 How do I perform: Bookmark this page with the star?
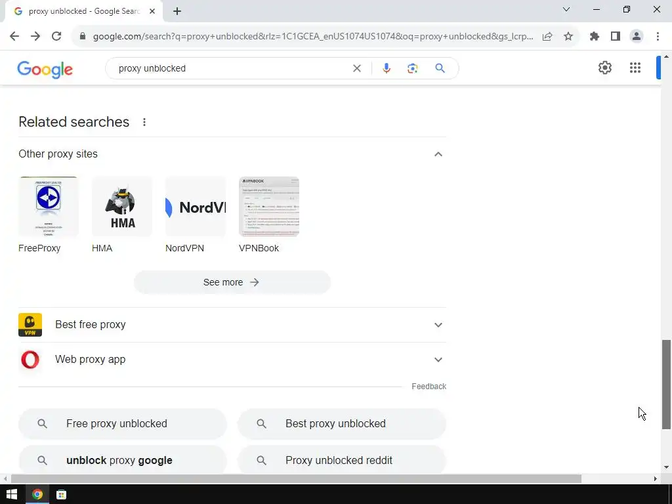[568, 37]
